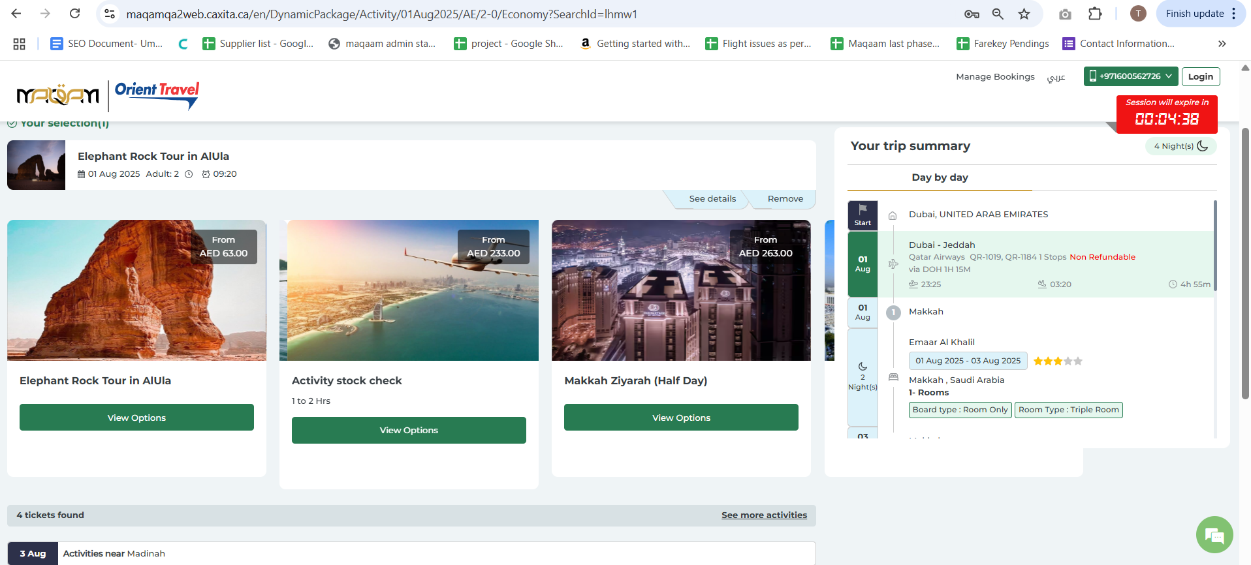Click the Activity stock check card image
This screenshot has width=1251, height=565.
(x=409, y=290)
